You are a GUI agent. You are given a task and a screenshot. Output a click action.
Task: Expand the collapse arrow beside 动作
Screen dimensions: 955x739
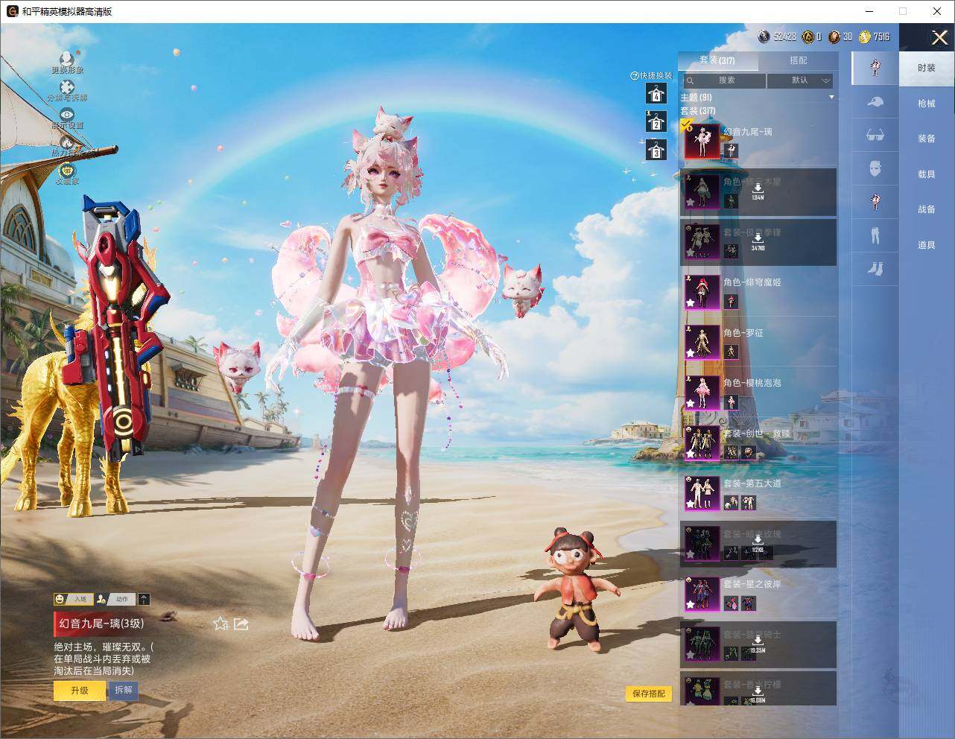[145, 599]
